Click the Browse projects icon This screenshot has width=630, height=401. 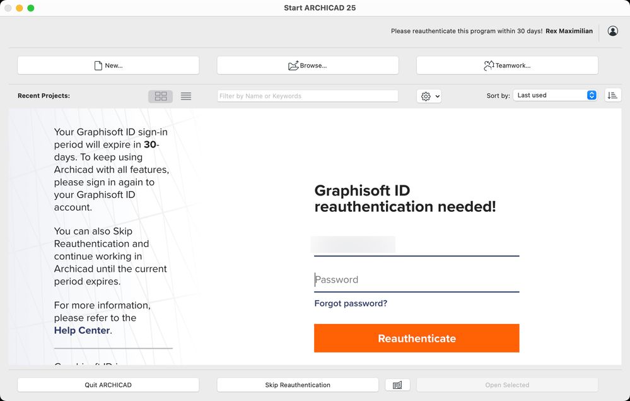pyautogui.click(x=293, y=65)
